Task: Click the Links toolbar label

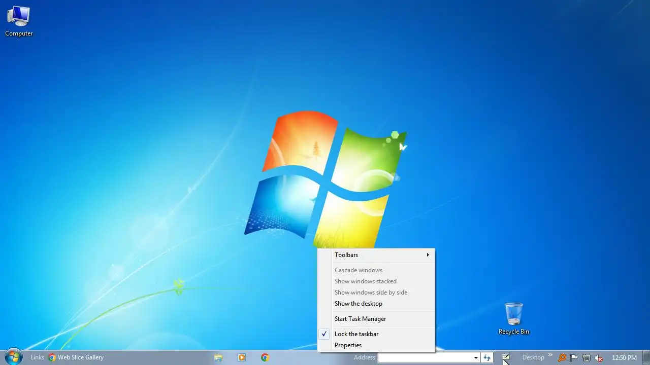Action: pos(37,357)
